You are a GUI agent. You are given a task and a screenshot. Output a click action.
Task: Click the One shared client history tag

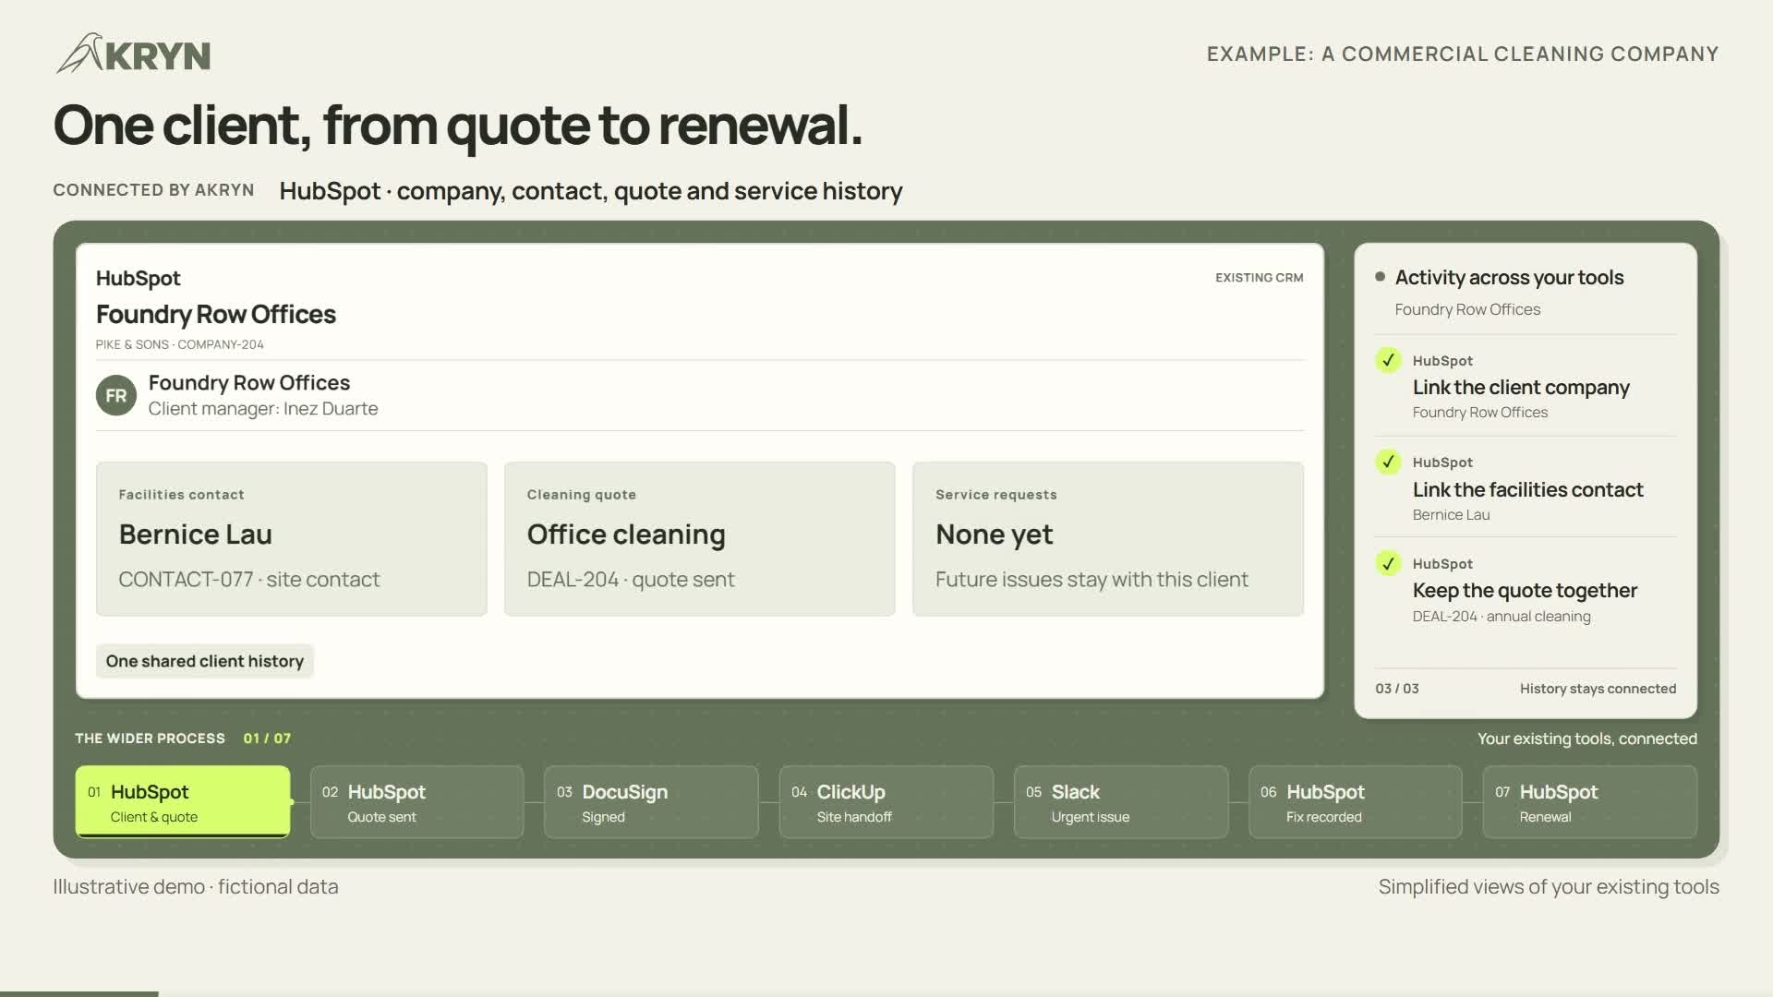pos(205,661)
